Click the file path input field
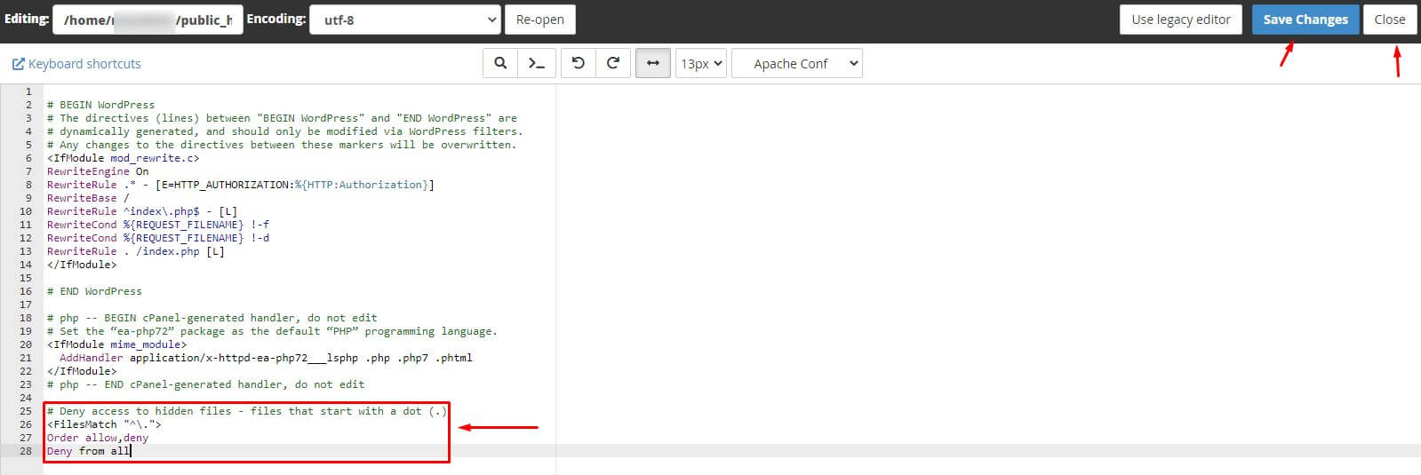The image size is (1421, 475). coord(148,20)
